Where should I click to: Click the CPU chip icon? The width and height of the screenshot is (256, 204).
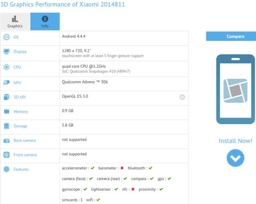(x=6, y=67)
